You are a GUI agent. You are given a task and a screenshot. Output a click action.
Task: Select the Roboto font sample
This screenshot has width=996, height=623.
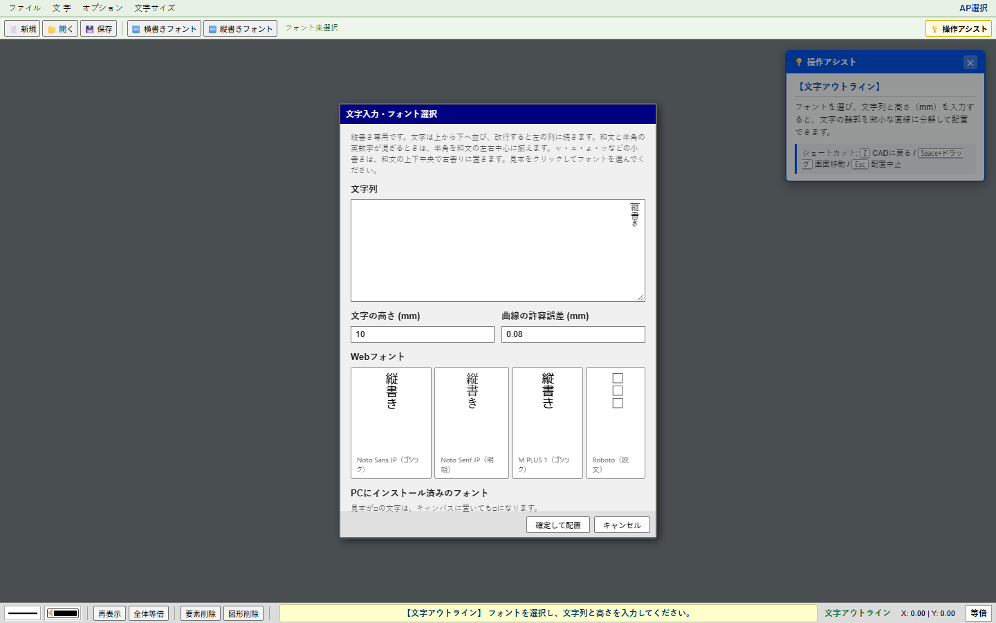click(x=616, y=423)
